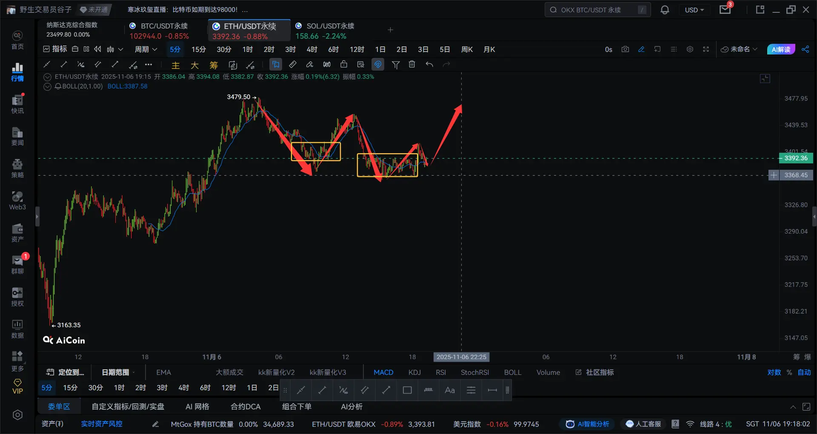Click the trash delete drawings icon
The width and height of the screenshot is (817, 434).
pos(412,65)
